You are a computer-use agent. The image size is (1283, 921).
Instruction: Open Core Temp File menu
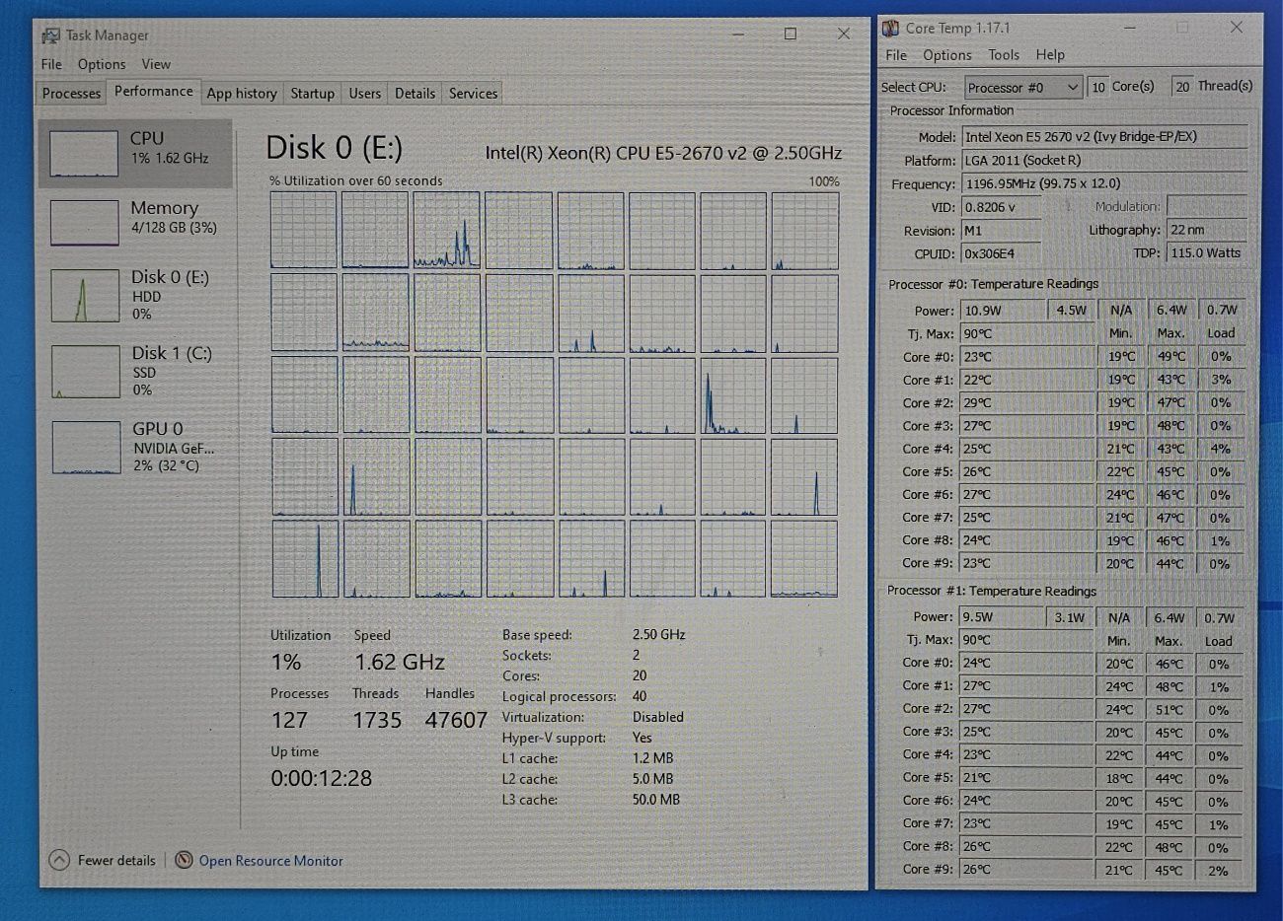[x=896, y=55]
